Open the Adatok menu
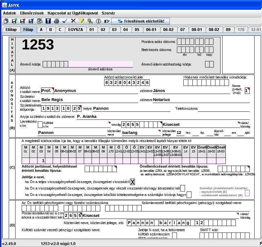Screen dimensions: 262x247 pos(9,13)
